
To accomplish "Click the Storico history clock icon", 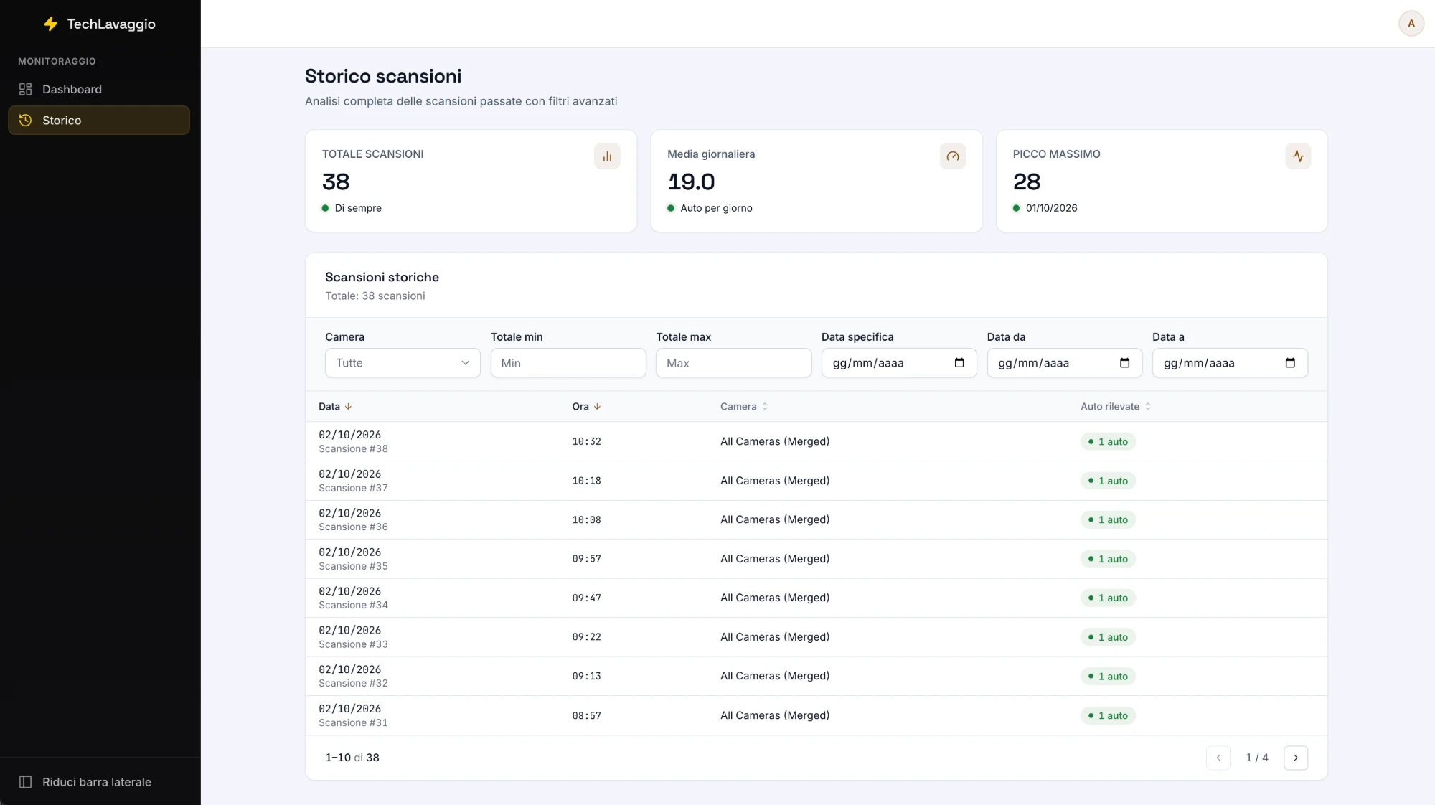I will pyautogui.click(x=25, y=120).
